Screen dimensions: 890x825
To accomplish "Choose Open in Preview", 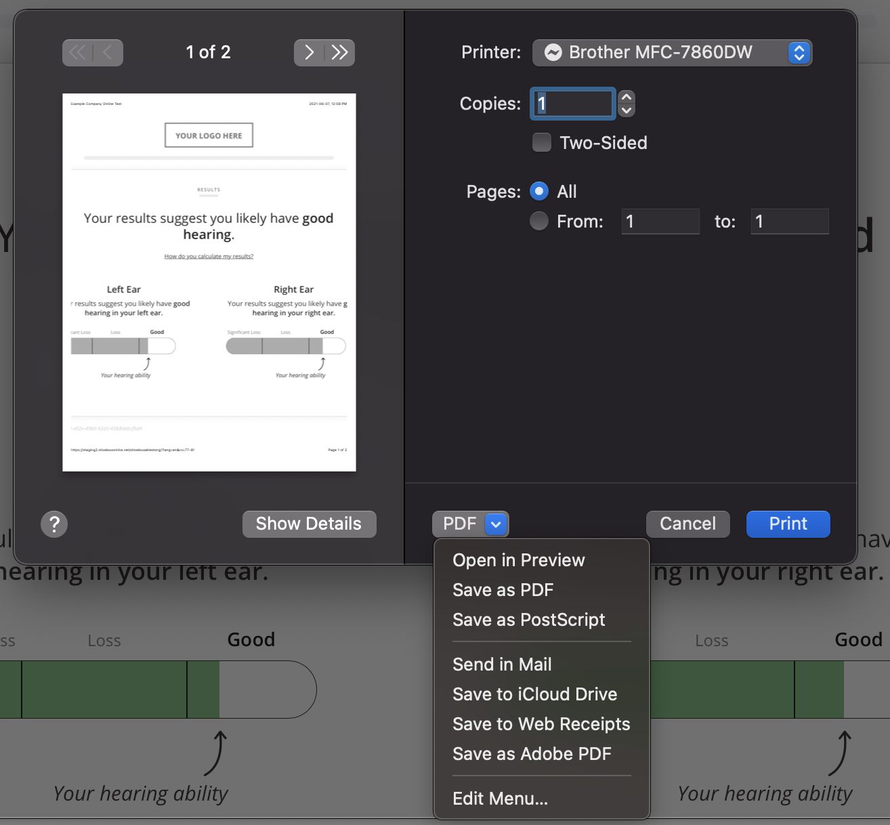I will coord(541,560).
